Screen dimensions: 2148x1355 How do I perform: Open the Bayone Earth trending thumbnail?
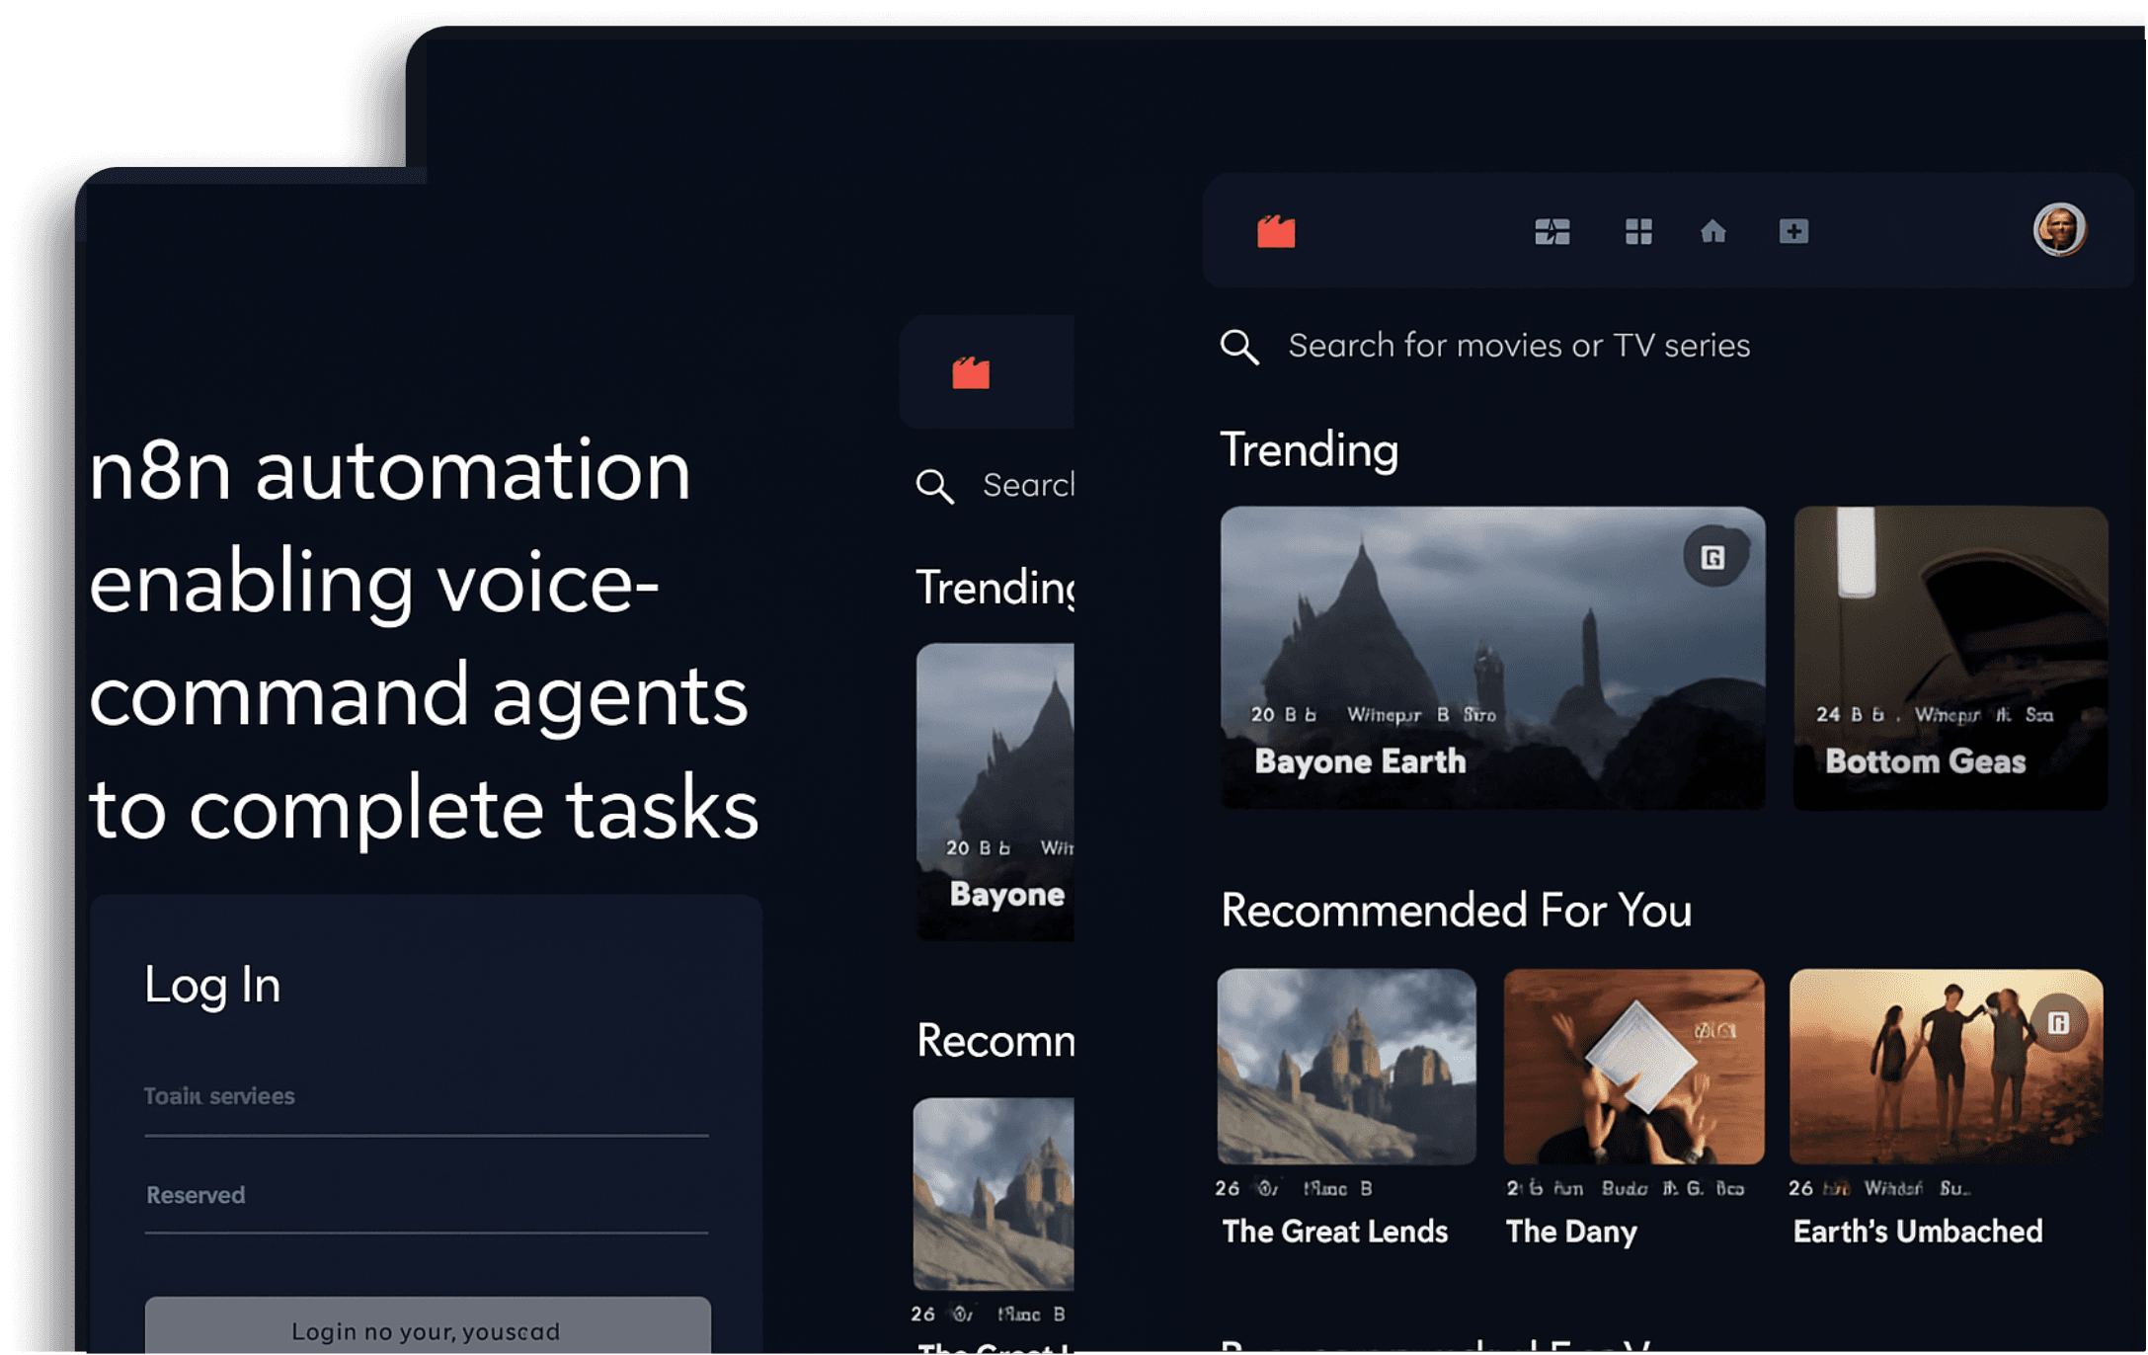pyautogui.click(x=1493, y=659)
